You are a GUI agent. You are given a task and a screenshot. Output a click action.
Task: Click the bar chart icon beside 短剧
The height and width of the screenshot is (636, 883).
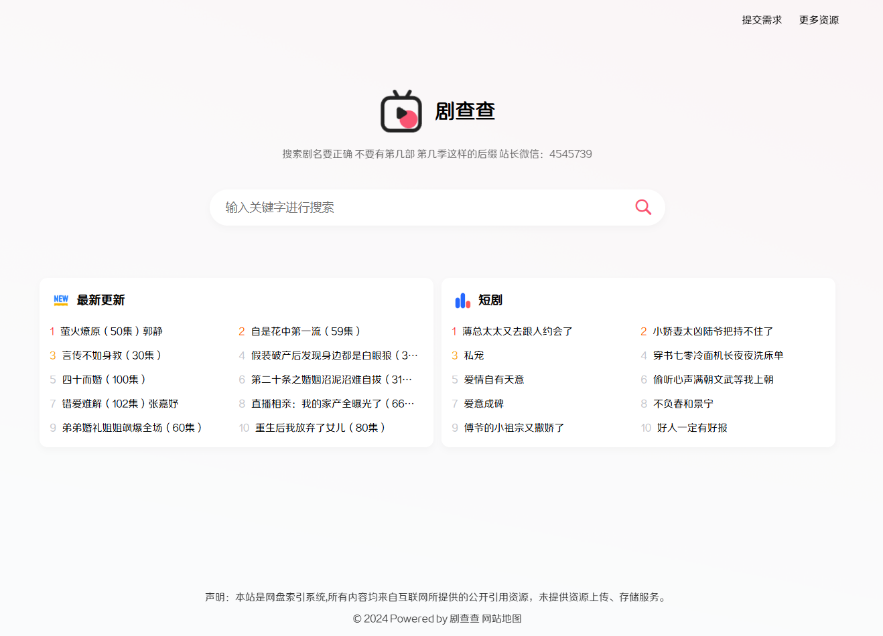[x=462, y=301]
